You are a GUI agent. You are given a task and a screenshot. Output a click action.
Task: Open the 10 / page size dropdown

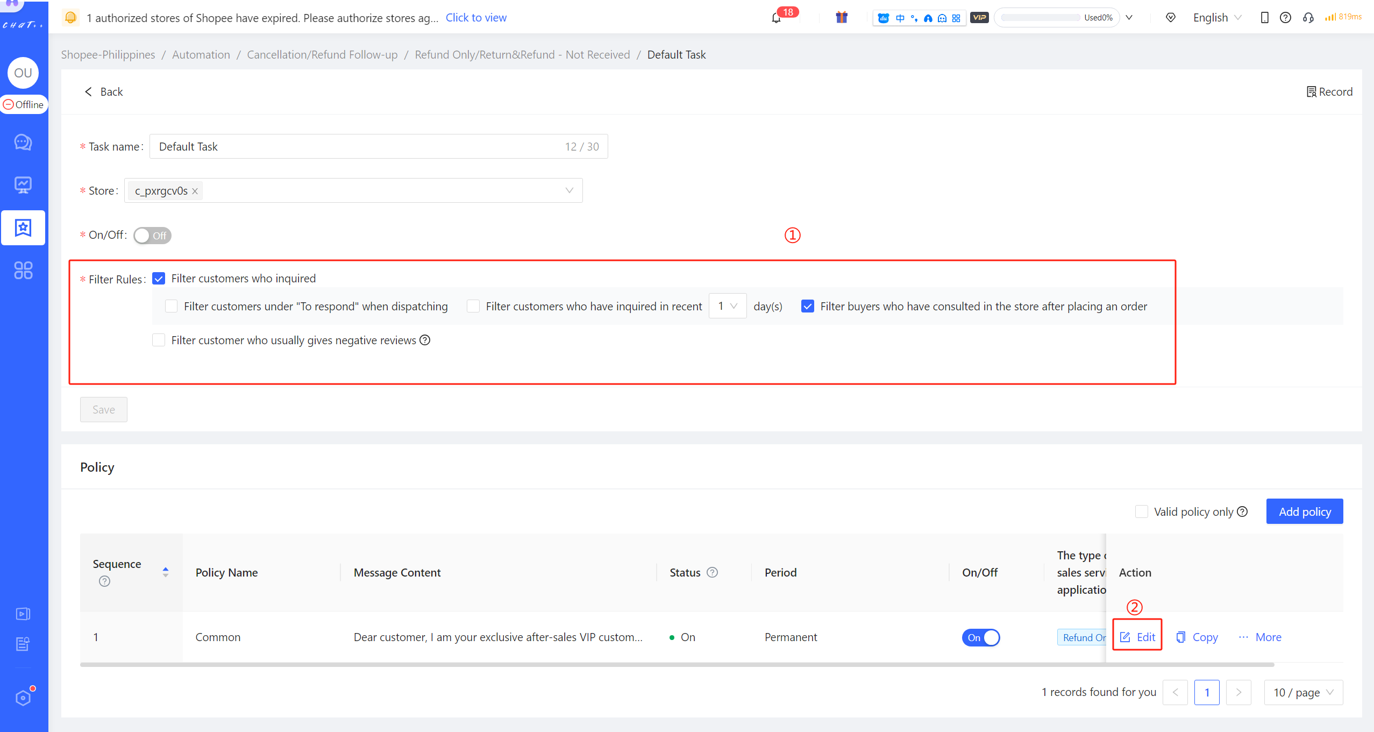(1304, 692)
